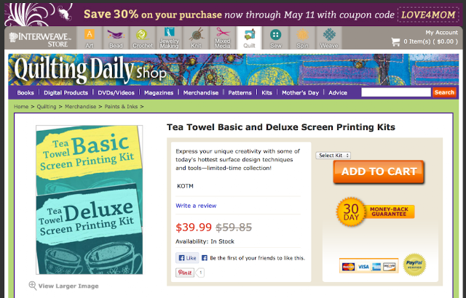This screenshot has width=466, height=298.
Task: Open the Art category icon tab
Action: coord(90,39)
